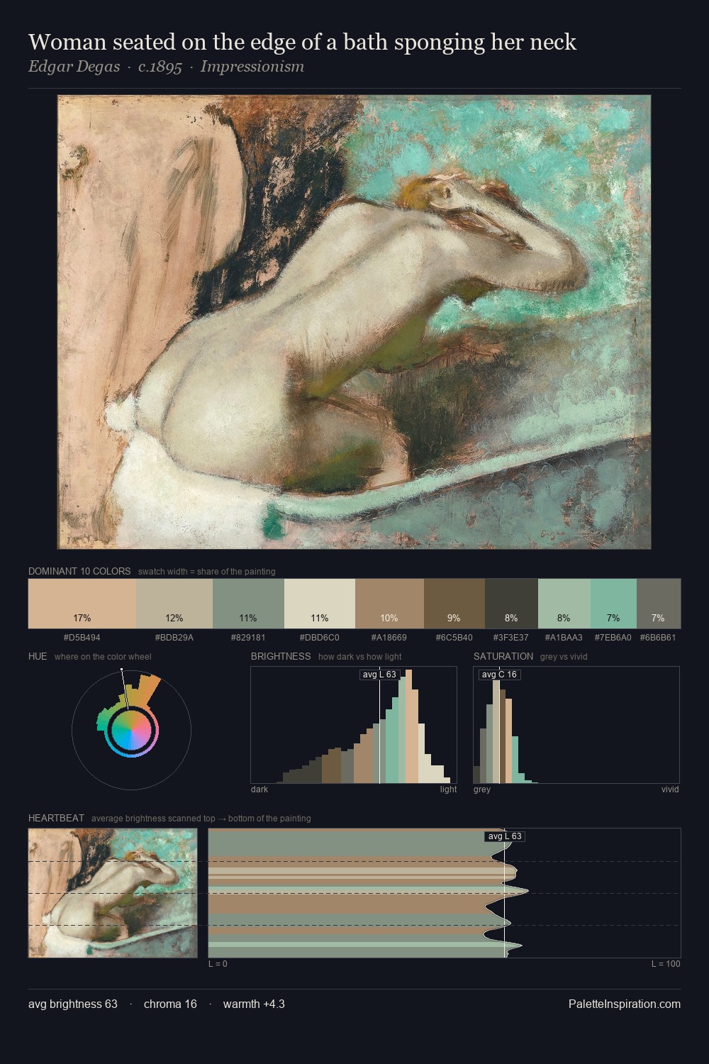Pick the #3F3E37 charcoal swatch
The image size is (709, 1064).
click(511, 604)
